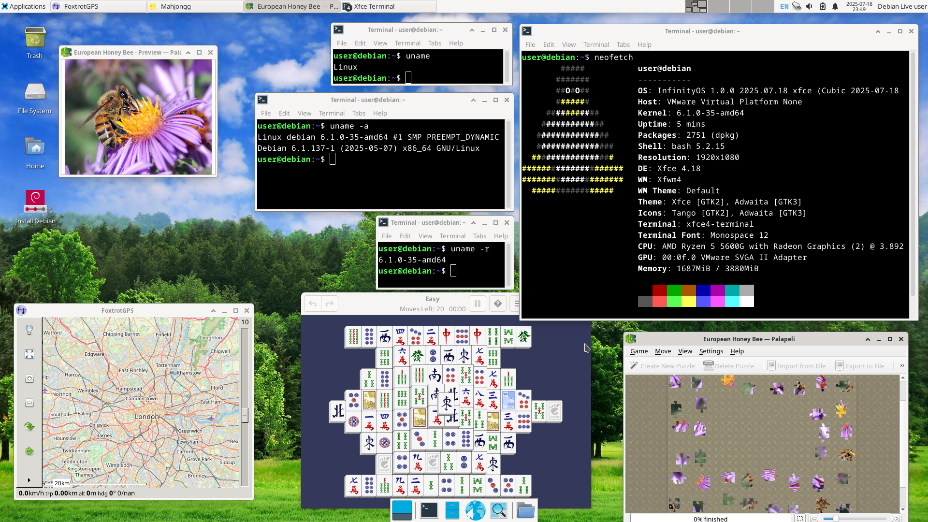Open the File System desktop icon
Image resolution: width=928 pixels, height=522 pixels.
coord(35,98)
